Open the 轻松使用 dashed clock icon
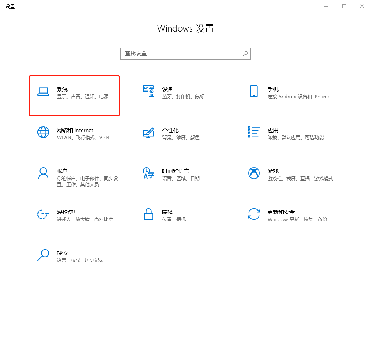Screen dimensions: 371x361 click(x=43, y=214)
